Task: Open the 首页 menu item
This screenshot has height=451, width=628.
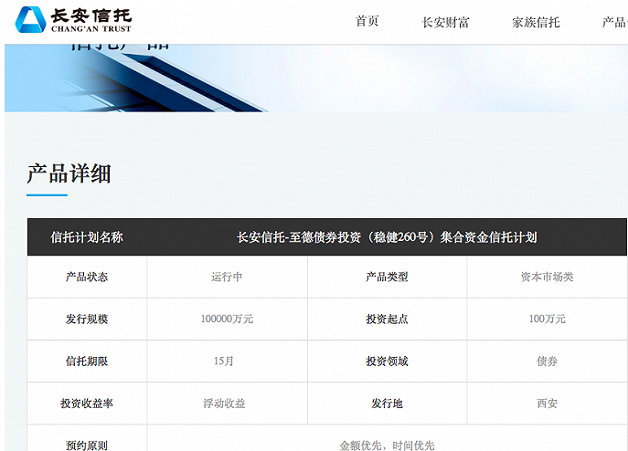Action: [367, 21]
